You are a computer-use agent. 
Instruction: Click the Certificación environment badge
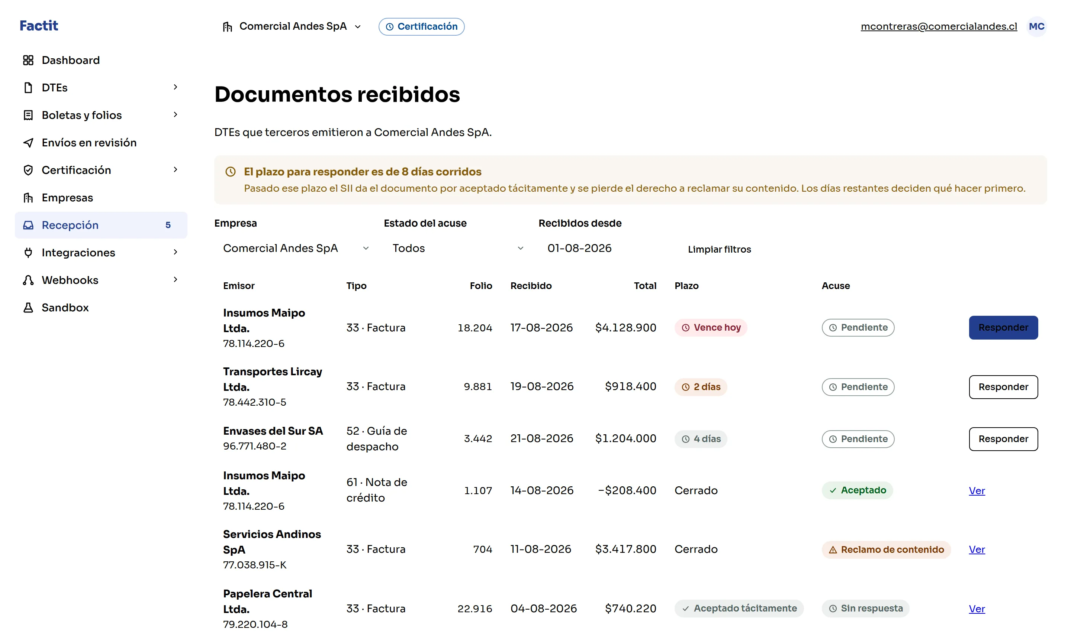click(x=421, y=27)
